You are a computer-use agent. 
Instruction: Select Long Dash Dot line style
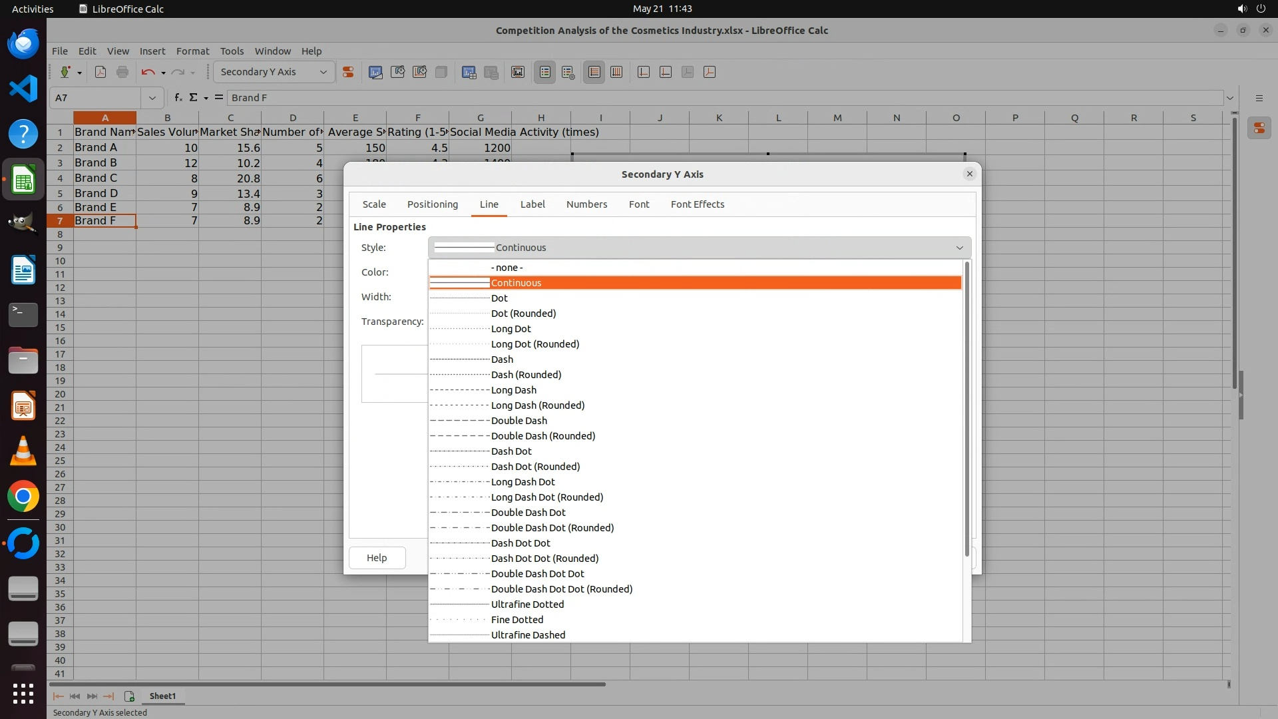(x=523, y=482)
